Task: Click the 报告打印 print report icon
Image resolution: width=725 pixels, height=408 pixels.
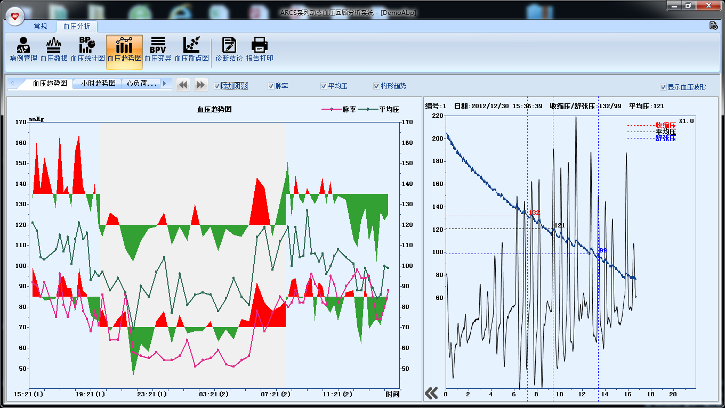Action: point(260,50)
